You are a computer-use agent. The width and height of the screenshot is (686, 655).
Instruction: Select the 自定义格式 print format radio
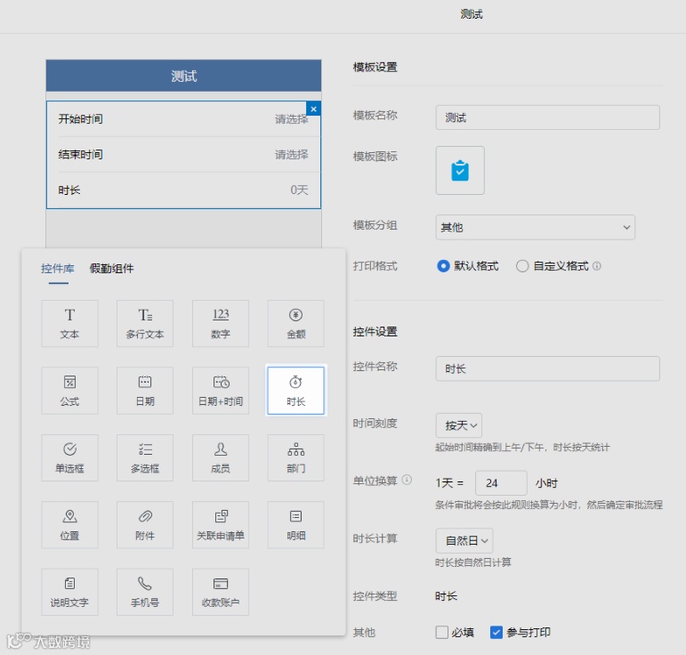tap(522, 266)
